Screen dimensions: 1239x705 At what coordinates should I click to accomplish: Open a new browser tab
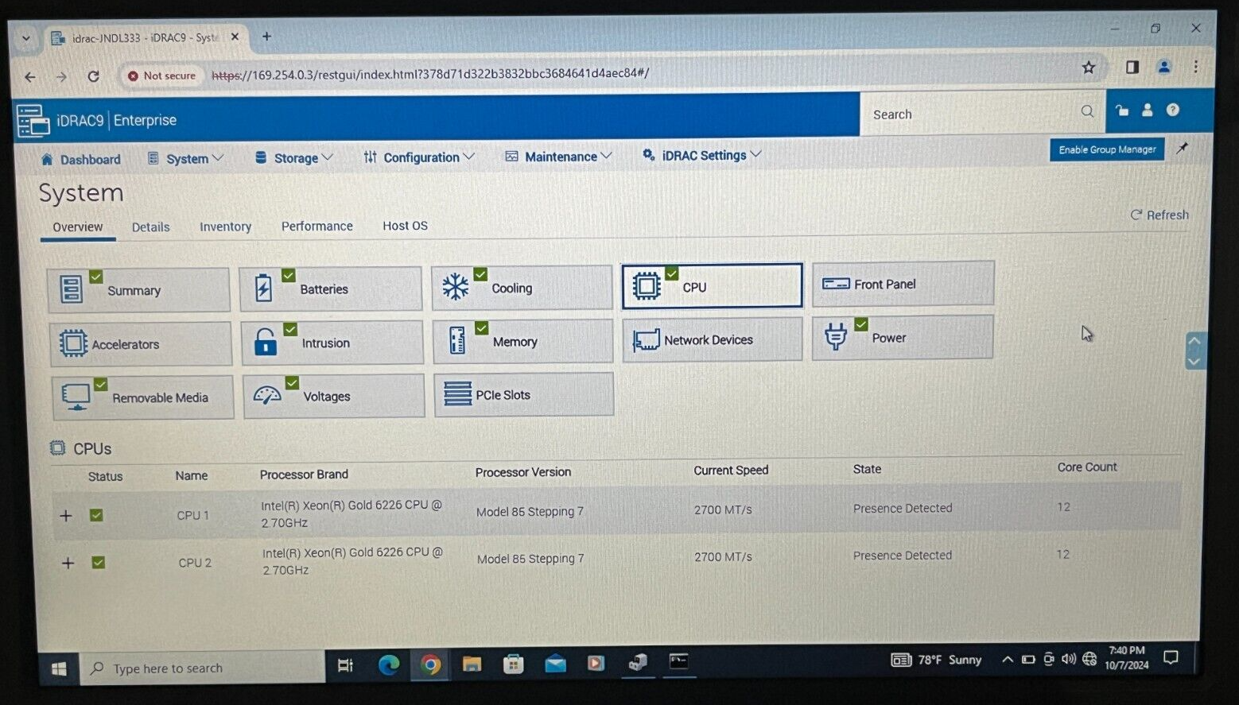[266, 37]
